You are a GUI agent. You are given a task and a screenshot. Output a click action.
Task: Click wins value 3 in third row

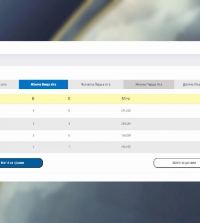click(33, 135)
